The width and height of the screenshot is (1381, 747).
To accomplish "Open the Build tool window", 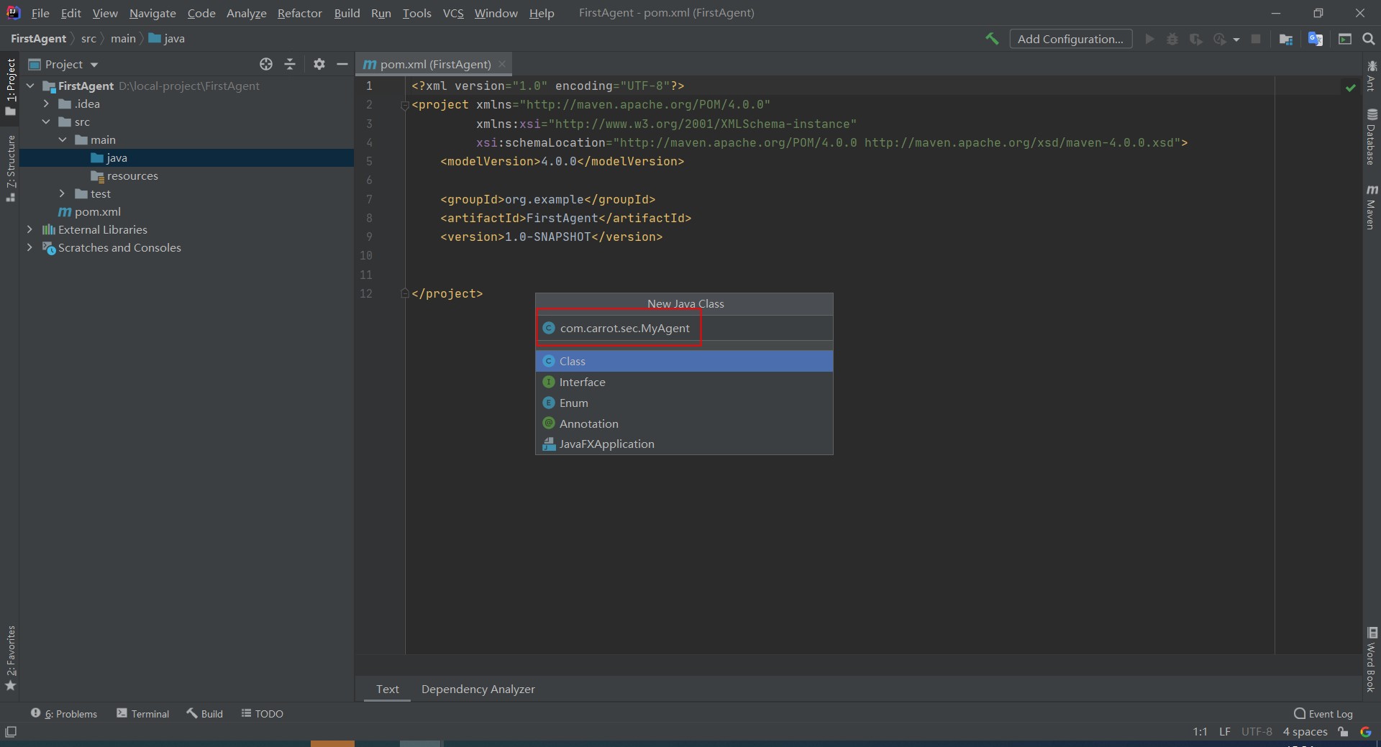I will [205, 713].
